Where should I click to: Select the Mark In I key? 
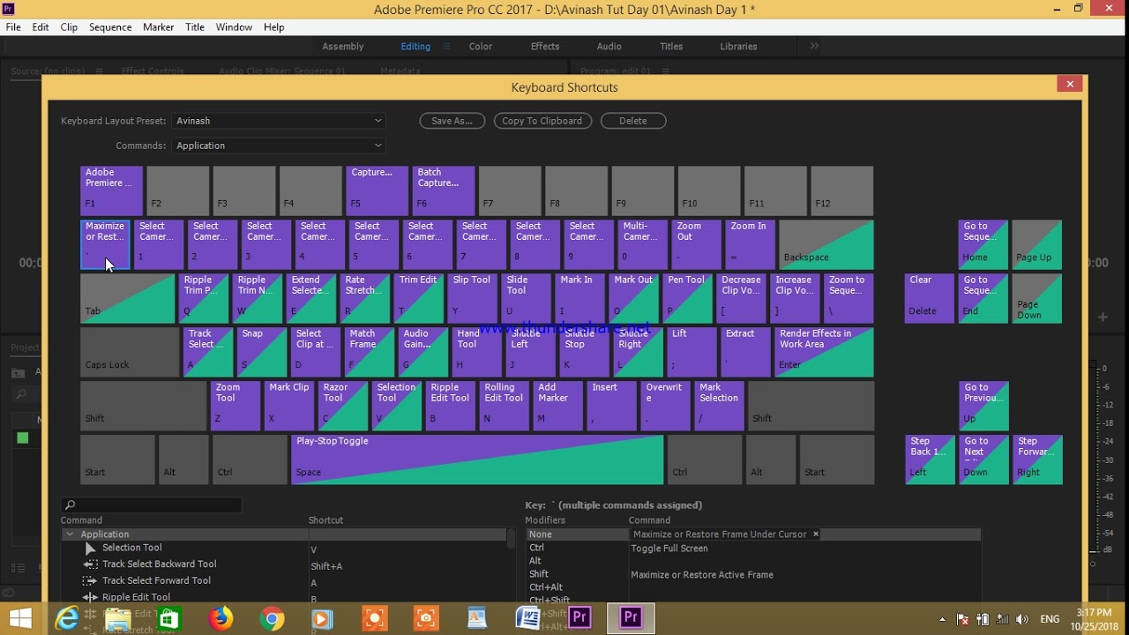click(579, 298)
